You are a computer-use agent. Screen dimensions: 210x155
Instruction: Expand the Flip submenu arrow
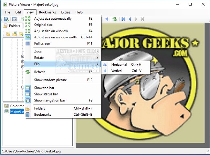pos(98,64)
